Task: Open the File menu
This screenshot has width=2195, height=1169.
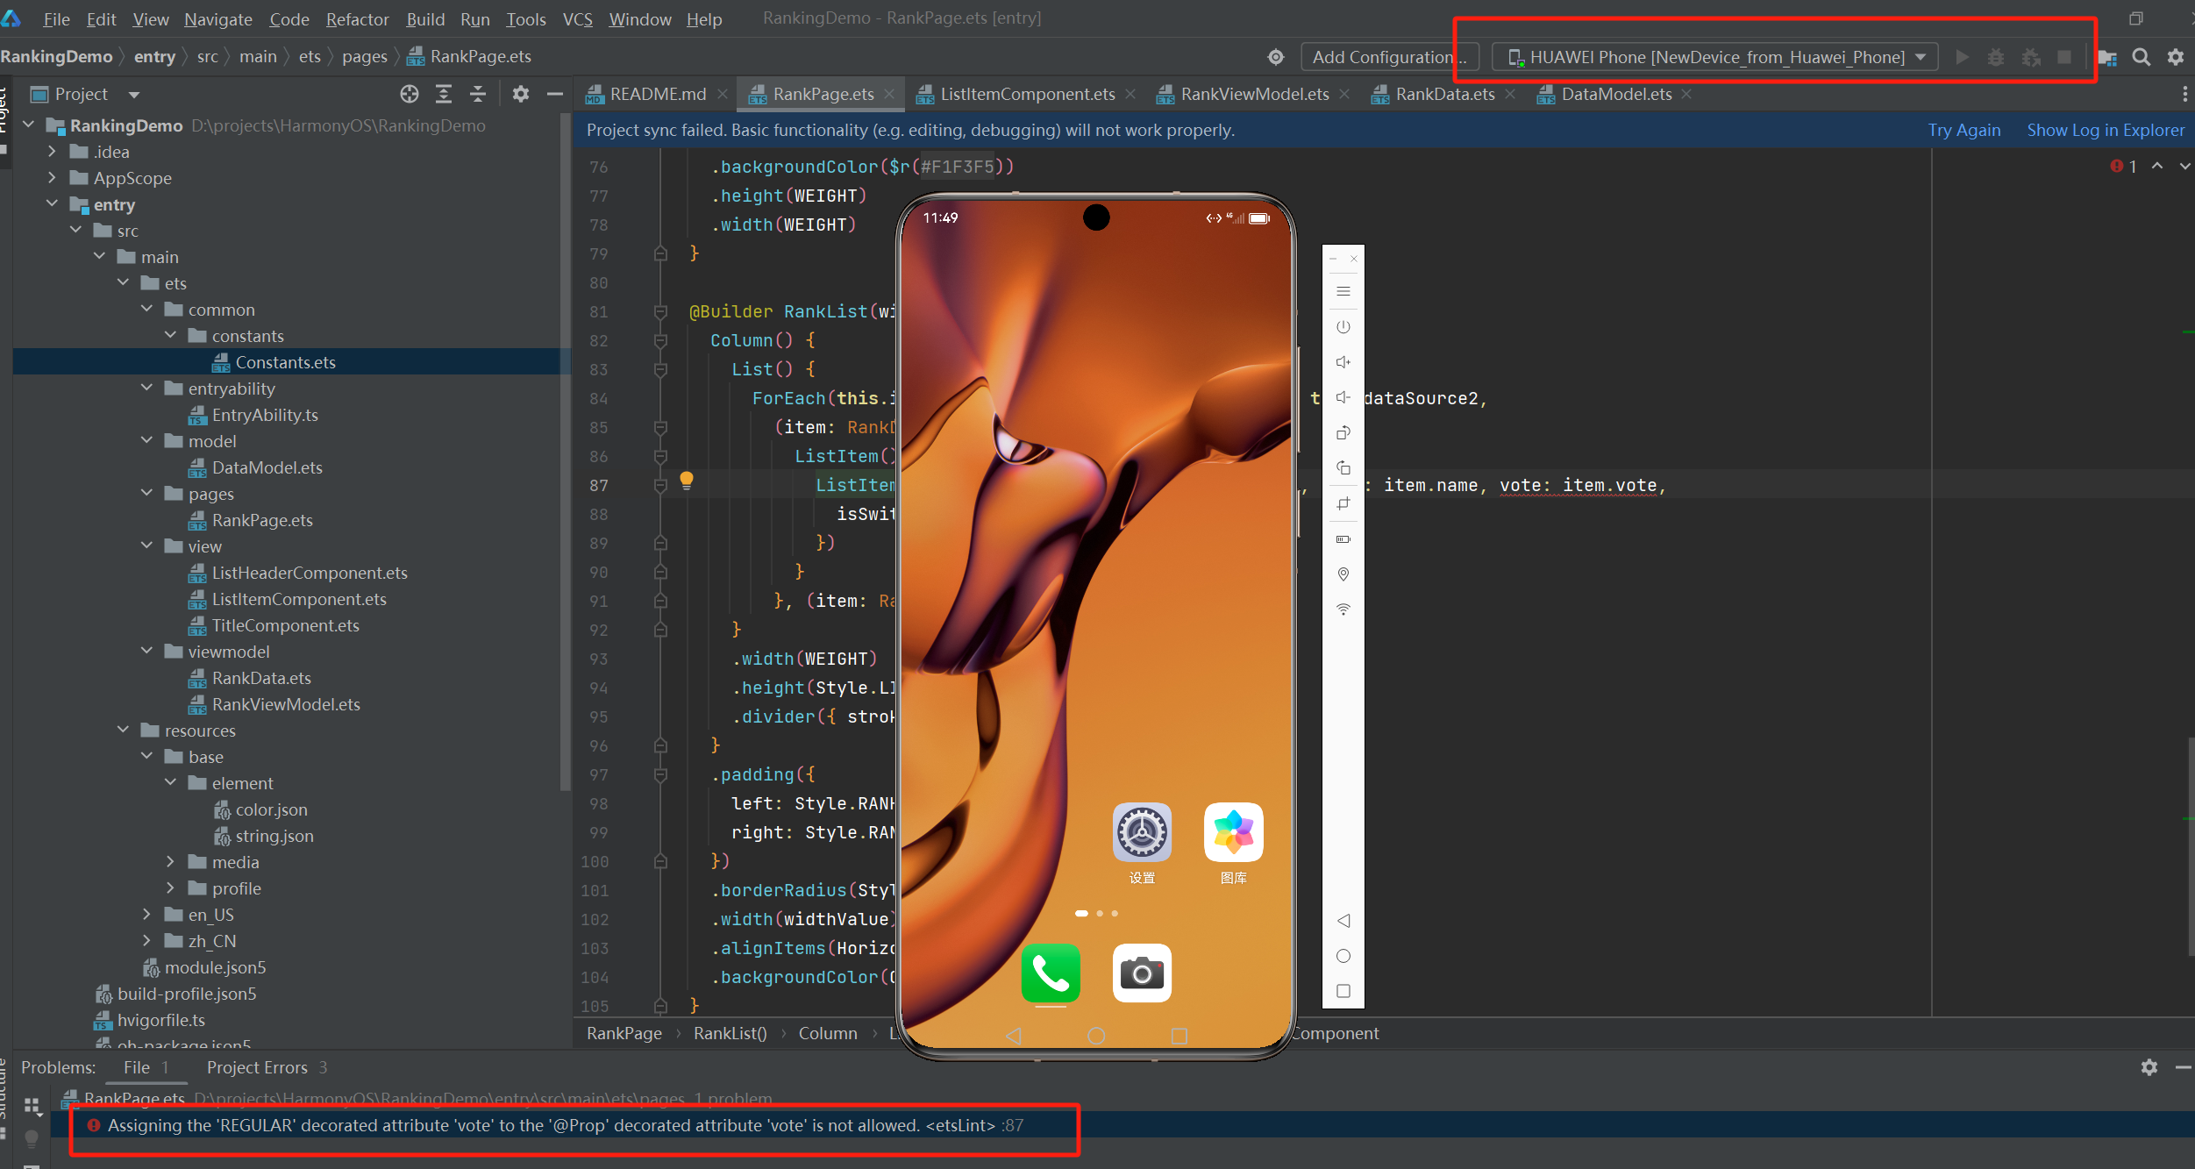Action: pos(56,19)
